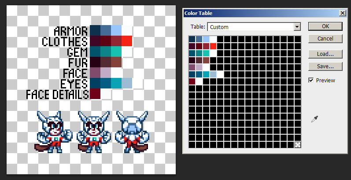The height and width of the screenshot is (180, 351).
Task: Click the back-view character sprite on canvas
Action: [132, 132]
